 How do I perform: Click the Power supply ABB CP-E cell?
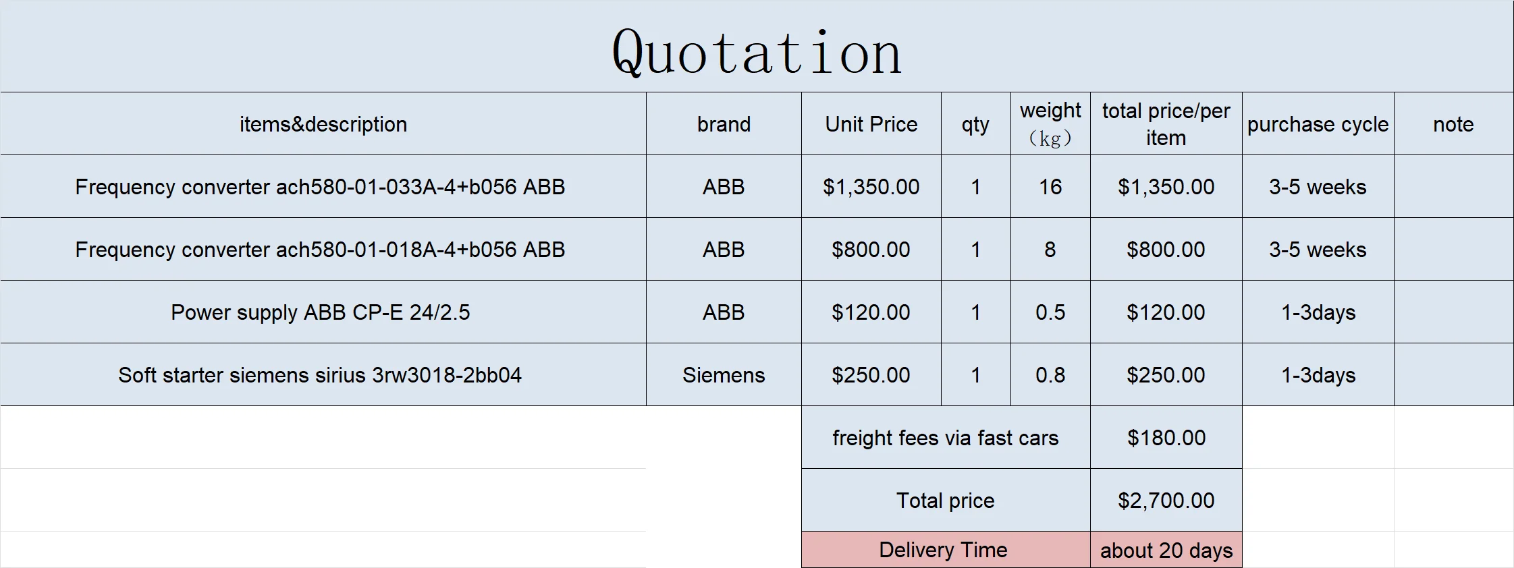(x=323, y=312)
